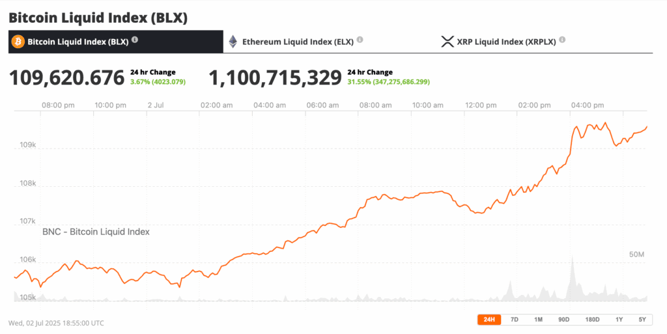Click the 24 hr Change label beside volume

coord(370,72)
